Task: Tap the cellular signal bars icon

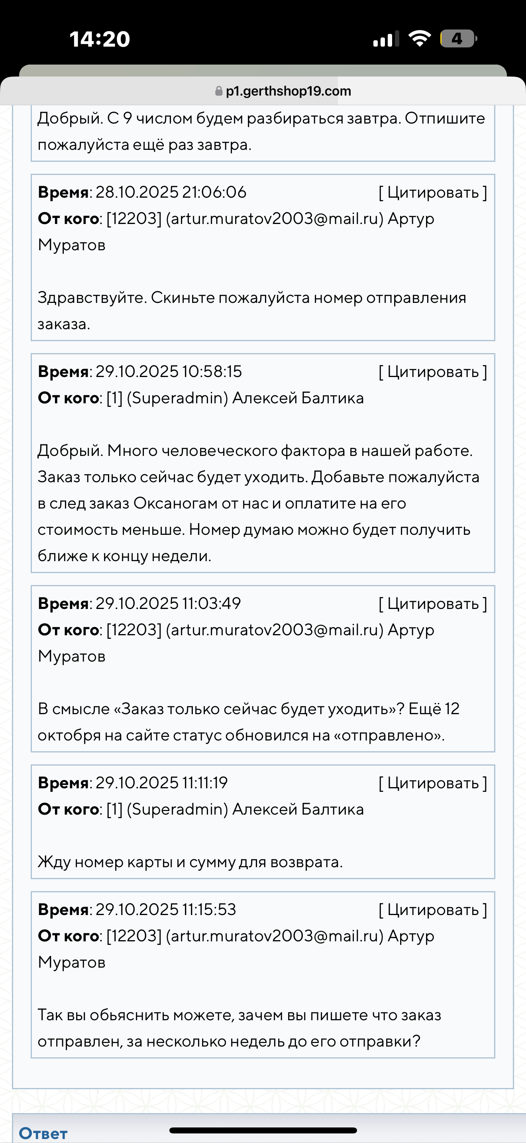Action: (385, 39)
